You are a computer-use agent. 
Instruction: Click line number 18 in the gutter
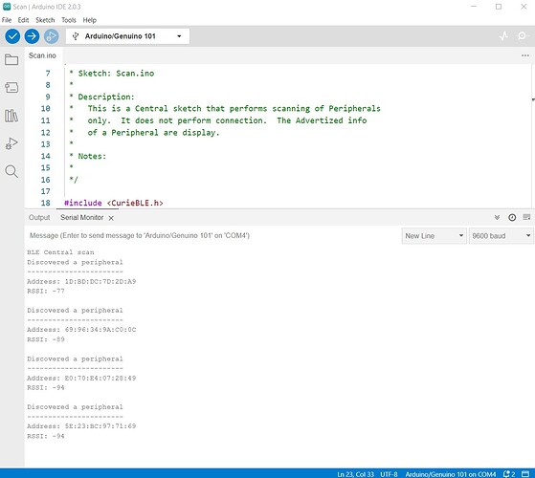(45, 203)
